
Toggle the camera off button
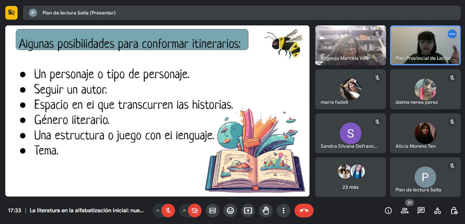[195, 211]
